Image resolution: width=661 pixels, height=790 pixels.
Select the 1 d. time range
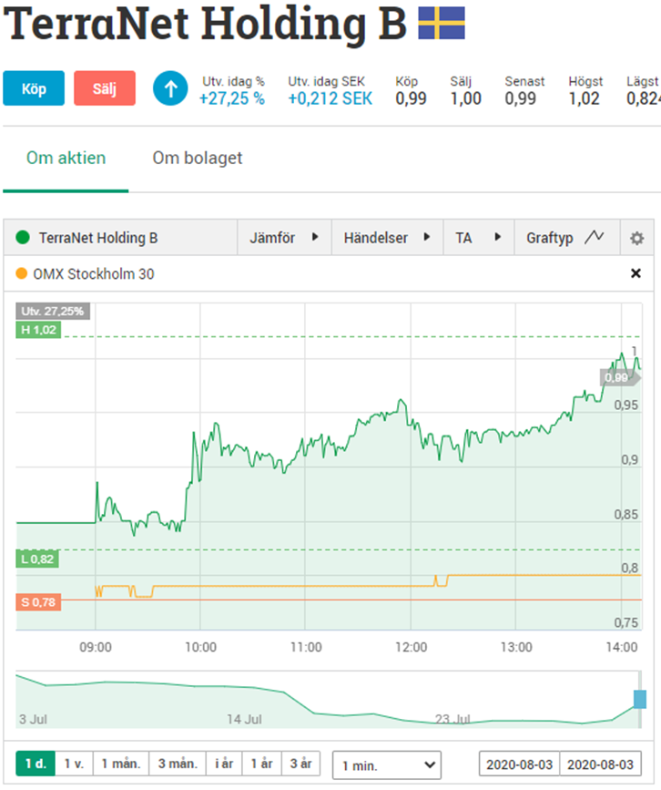[x=36, y=764]
